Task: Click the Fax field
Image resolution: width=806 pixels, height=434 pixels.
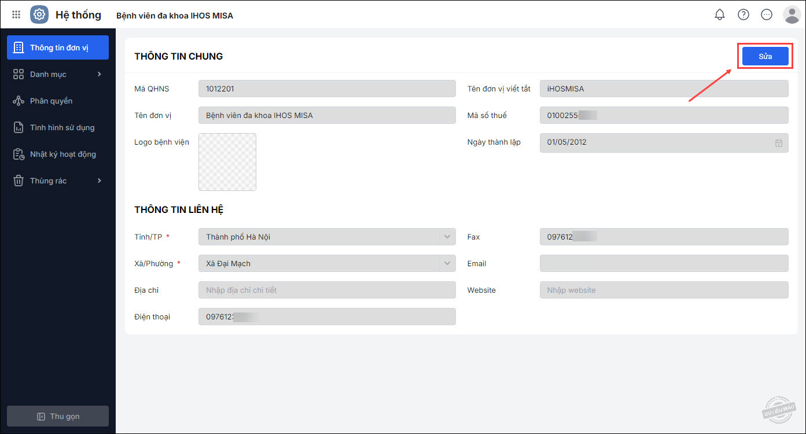Action: click(x=664, y=237)
